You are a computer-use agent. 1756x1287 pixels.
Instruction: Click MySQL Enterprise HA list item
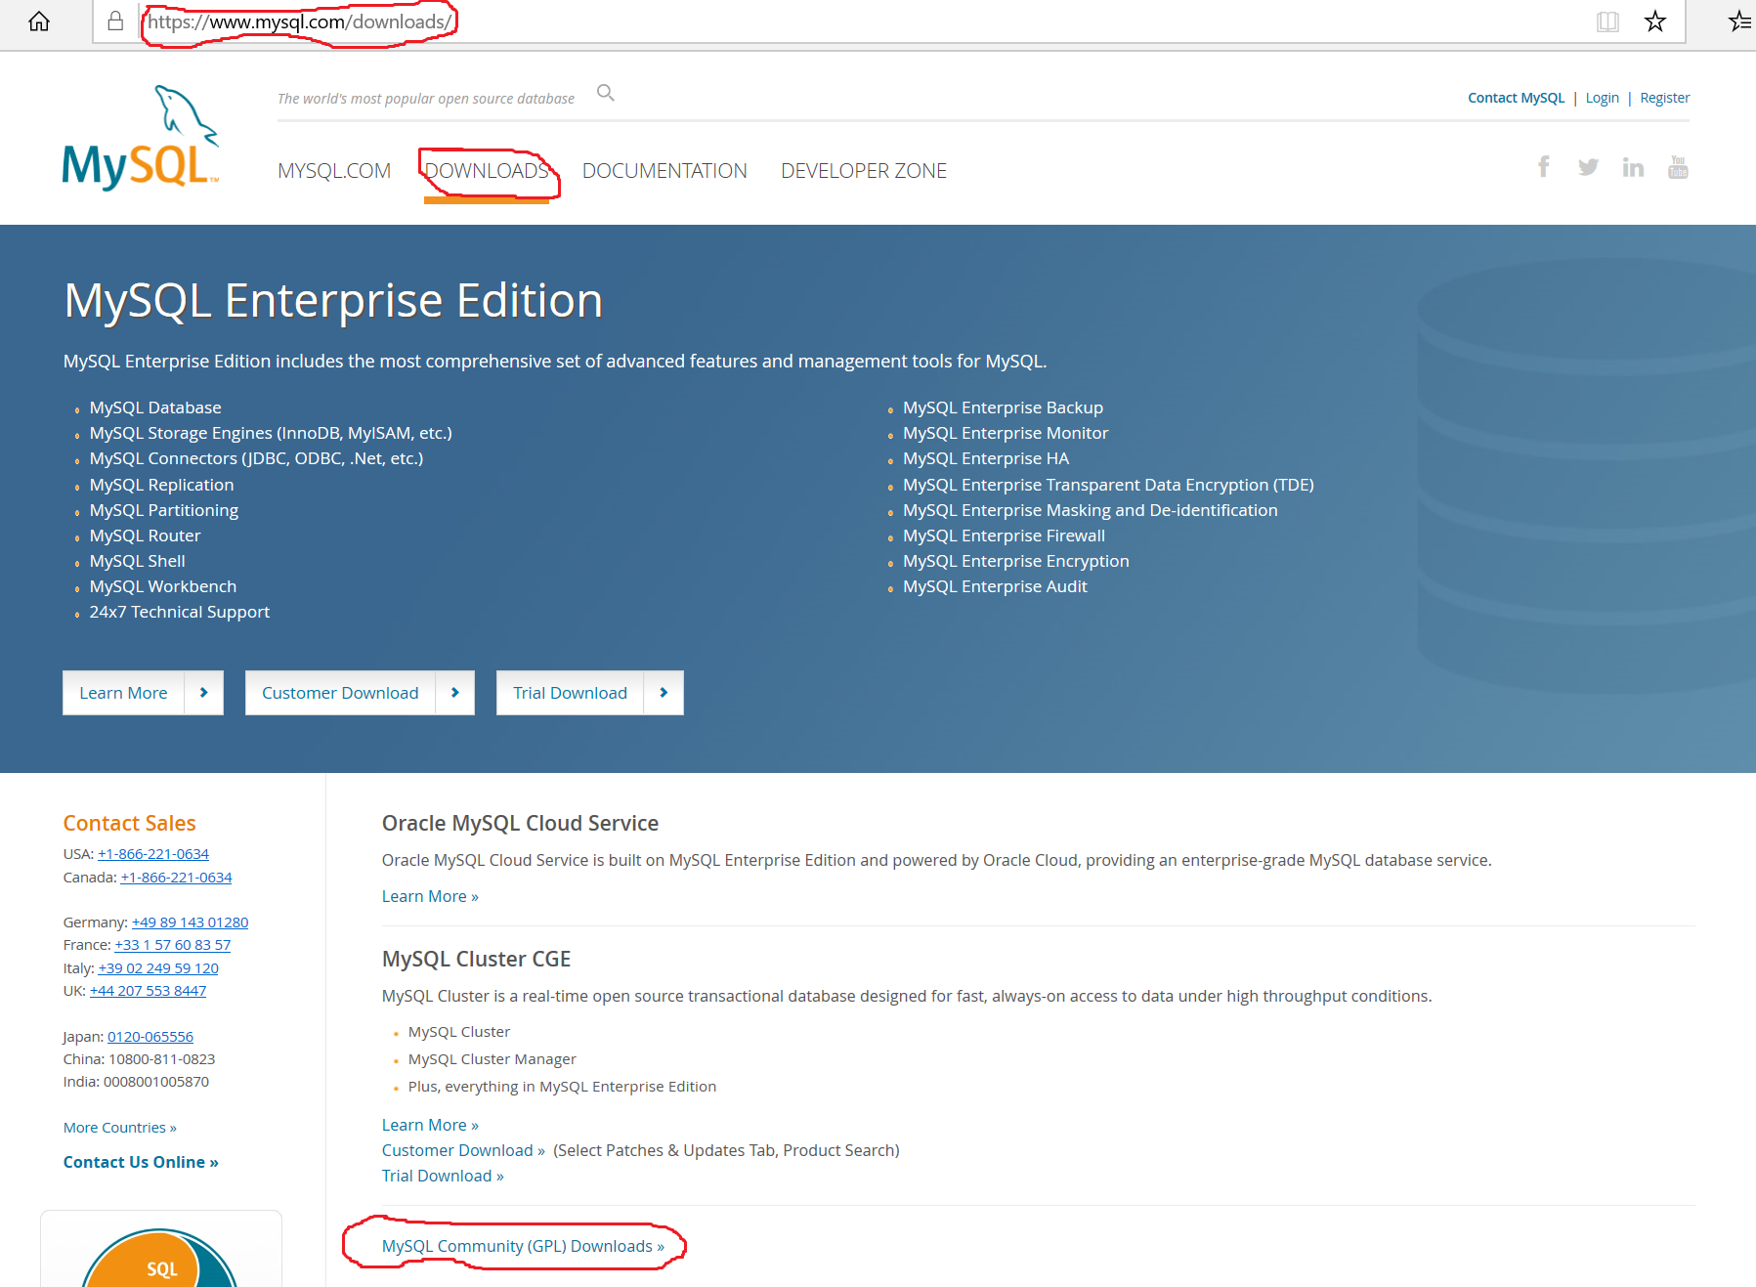(x=986, y=458)
